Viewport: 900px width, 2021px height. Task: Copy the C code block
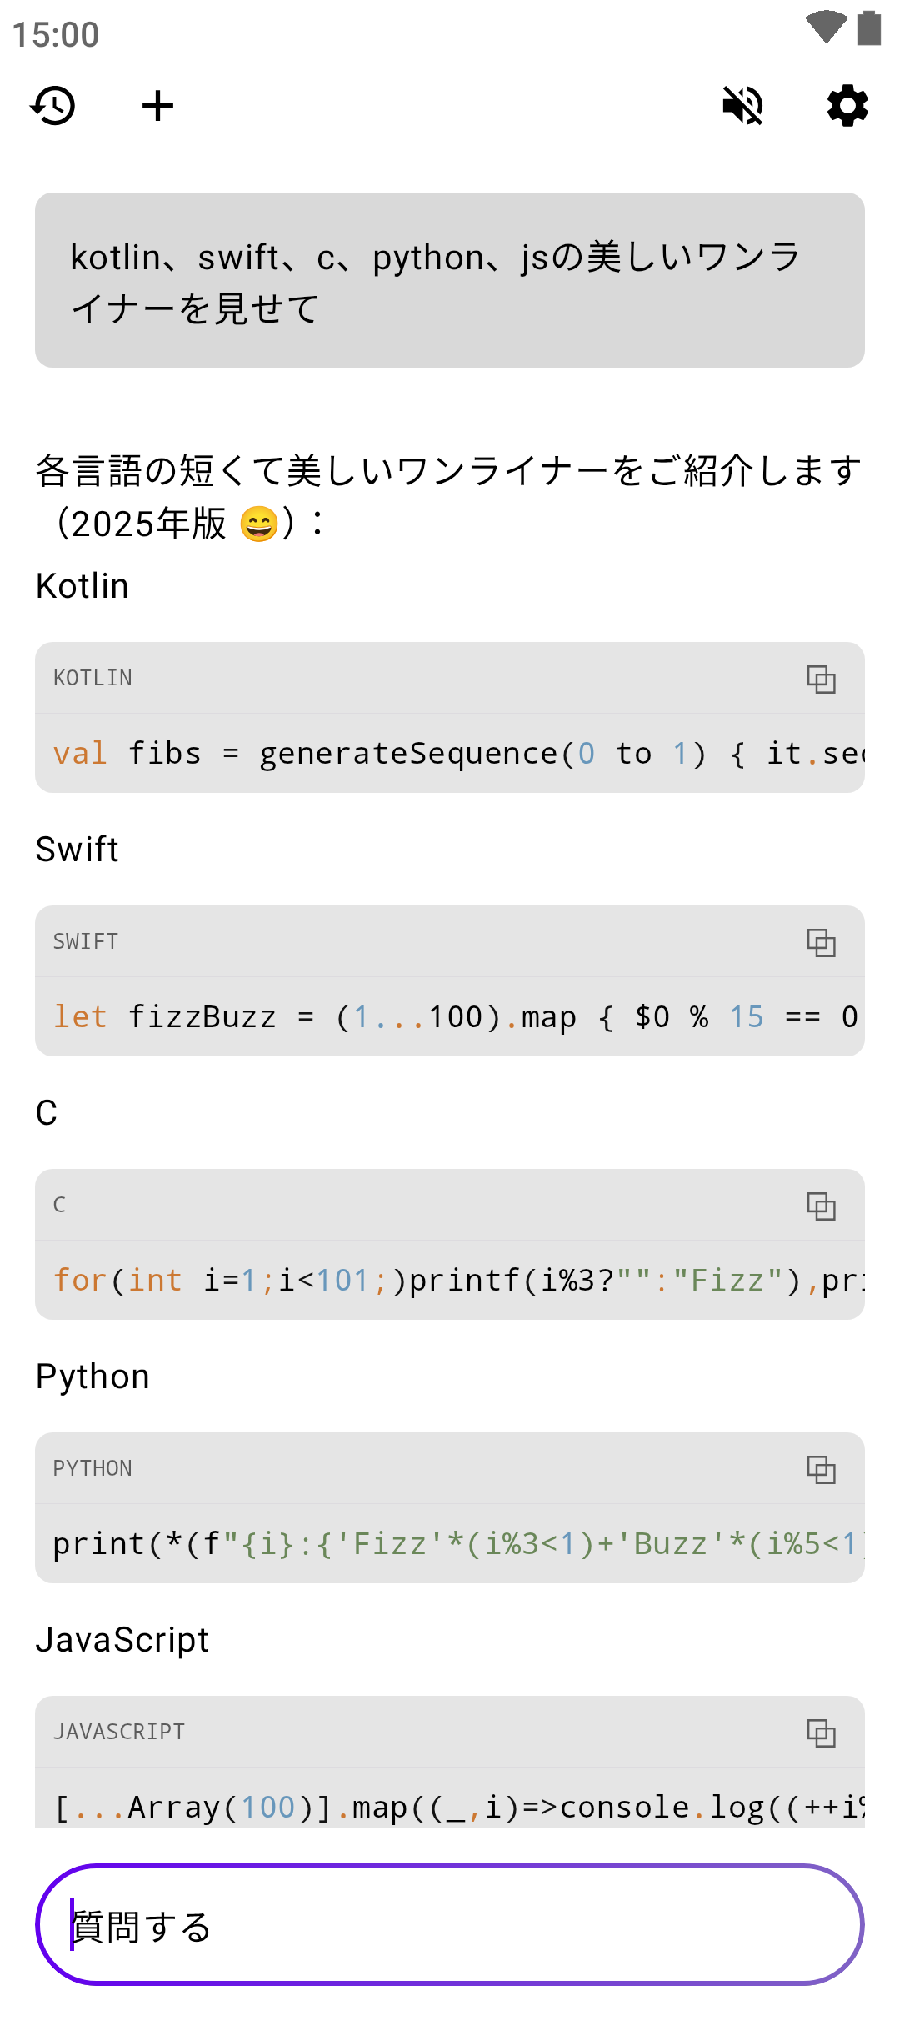[821, 1206]
